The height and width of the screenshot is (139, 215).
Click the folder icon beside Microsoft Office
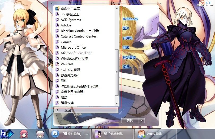click(x=57, y=47)
